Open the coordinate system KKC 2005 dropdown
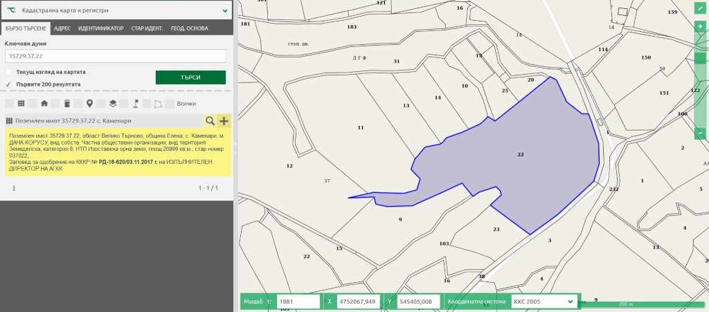This screenshot has width=709, height=312. point(543,302)
